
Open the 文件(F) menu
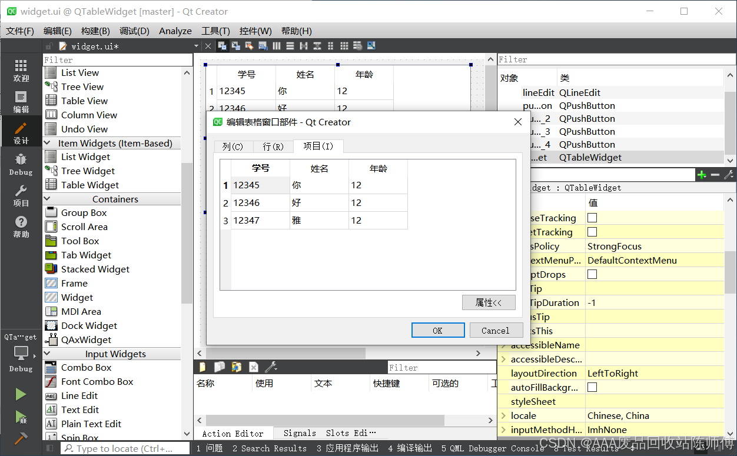pyautogui.click(x=20, y=31)
